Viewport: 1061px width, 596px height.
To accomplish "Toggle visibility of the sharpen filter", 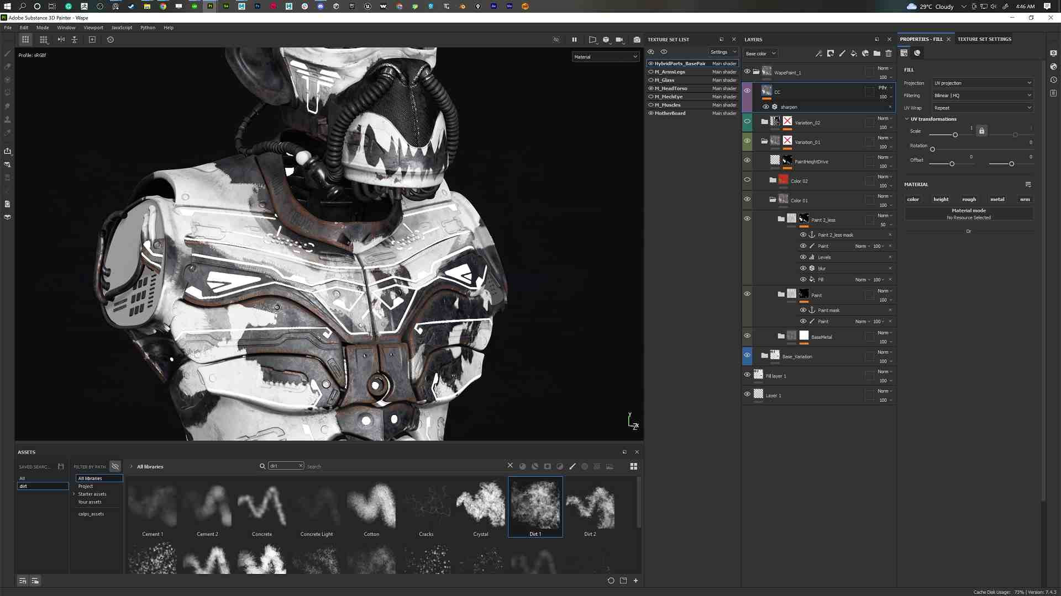I will (x=766, y=107).
